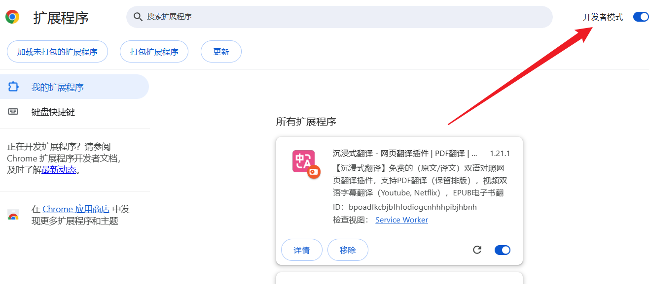Viewport: 649px width, 284px height.
Task: Open the 最新动态 link
Action: [59, 170]
